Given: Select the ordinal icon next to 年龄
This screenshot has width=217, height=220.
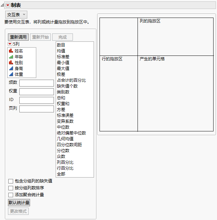Looking at the screenshot, I should [11, 57].
